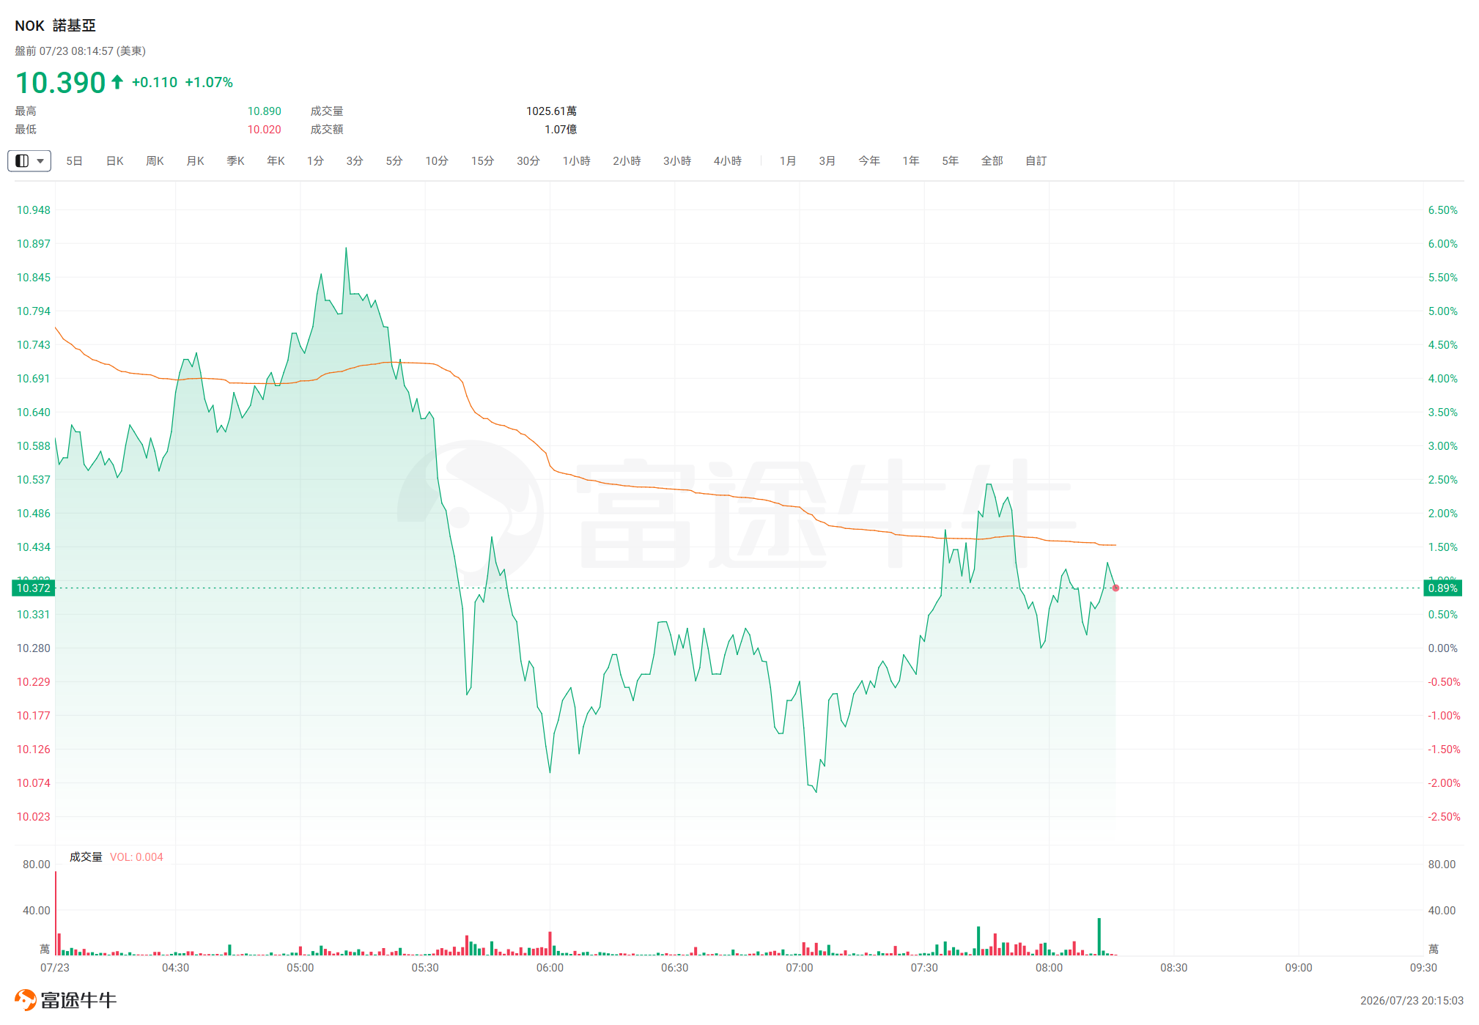1479x1025 pixels.
Task: Show the 1月 range
Action: (788, 160)
